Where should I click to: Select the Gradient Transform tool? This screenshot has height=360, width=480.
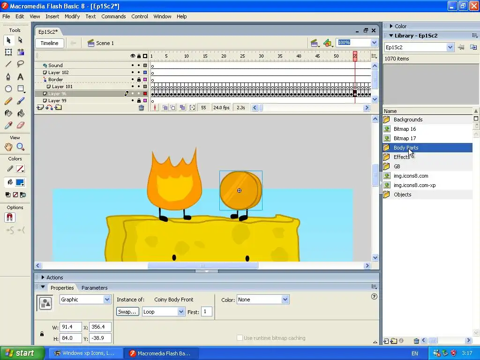coord(21,52)
